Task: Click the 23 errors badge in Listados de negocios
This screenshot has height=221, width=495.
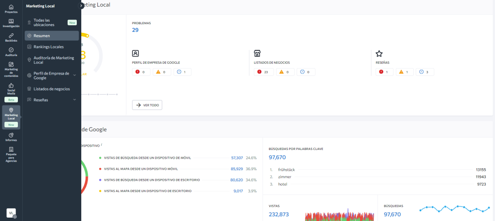Action: click(263, 72)
